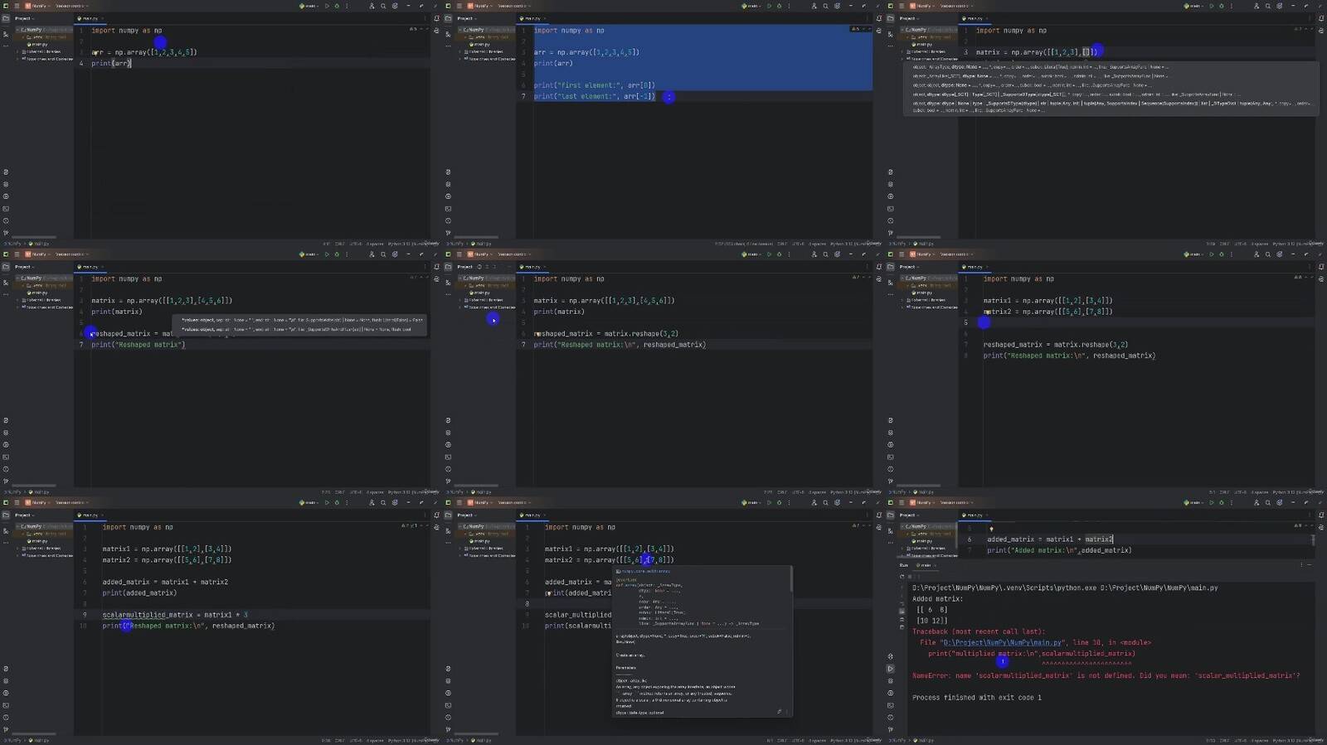Open Project view dropdown in print(arr) frame
Screen dimensions: 1327x745
click(x=24, y=18)
